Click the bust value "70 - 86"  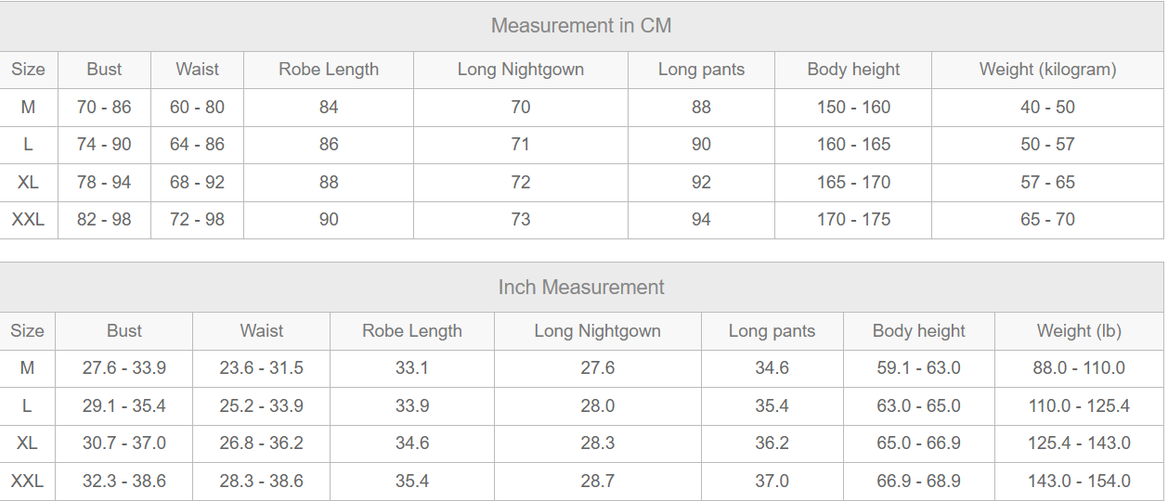(104, 108)
